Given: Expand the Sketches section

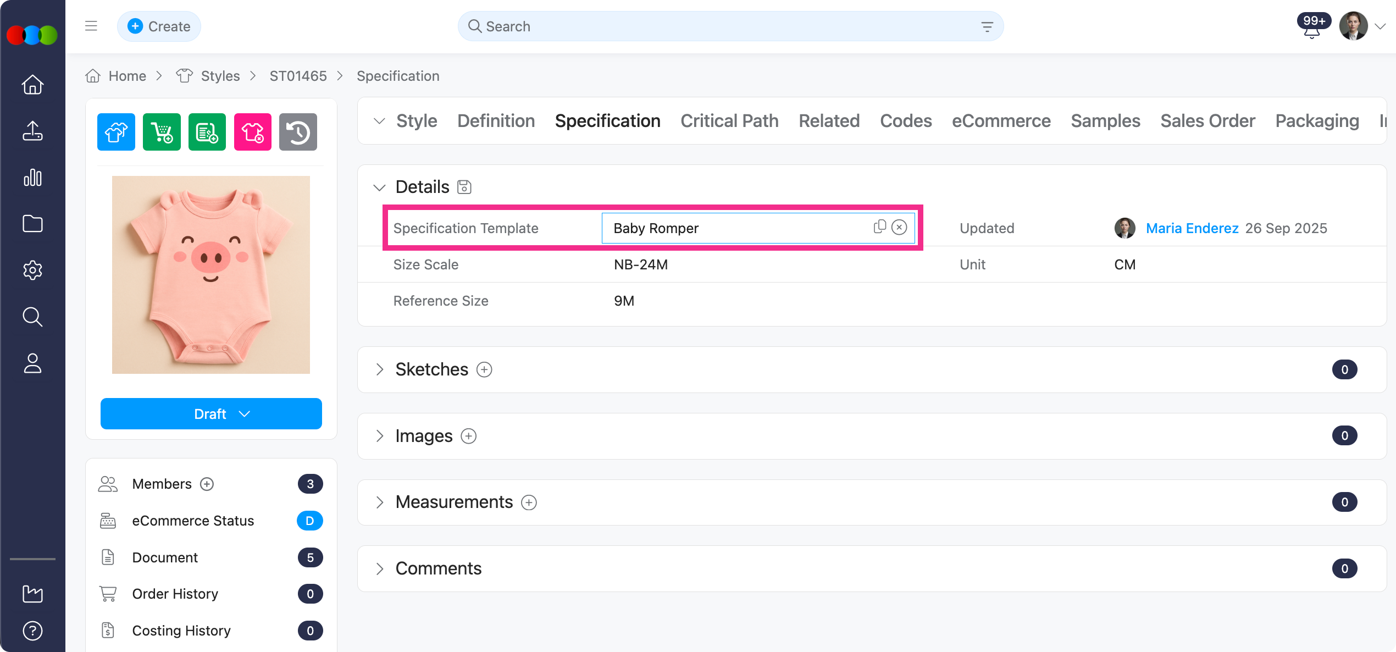Looking at the screenshot, I should click(x=379, y=369).
